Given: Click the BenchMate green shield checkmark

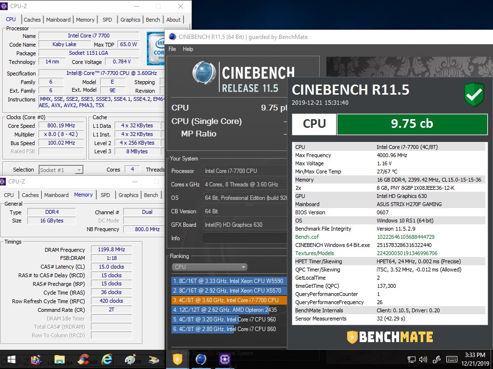Looking at the screenshot, I should (474, 94).
